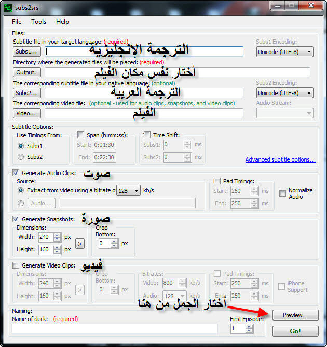Minimize the subs2srs window
Image resolution: width=327 pixels, height=347 pixels.
[278, 6]
